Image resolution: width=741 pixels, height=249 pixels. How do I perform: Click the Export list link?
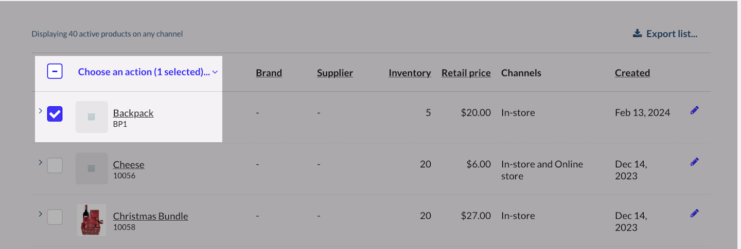click(672, 34)
